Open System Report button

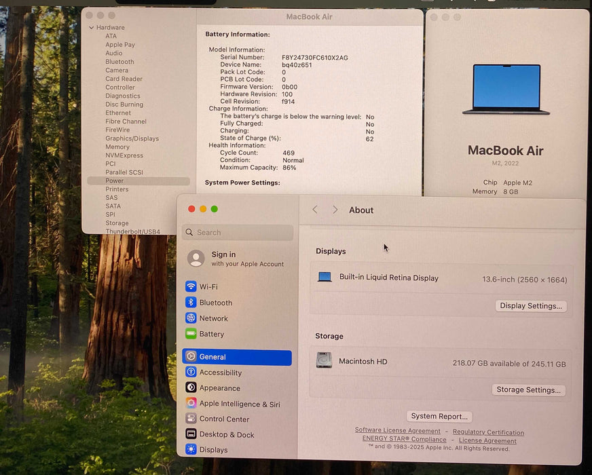439,416
